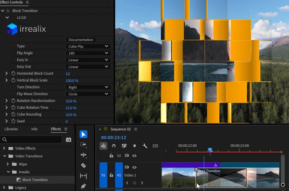Select the Razor tool
The image size is (289, 191).
[x=84, y=166]
